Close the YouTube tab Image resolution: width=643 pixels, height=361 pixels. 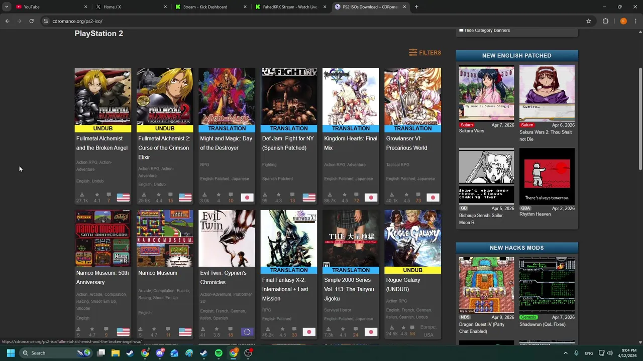coord(85,7)
